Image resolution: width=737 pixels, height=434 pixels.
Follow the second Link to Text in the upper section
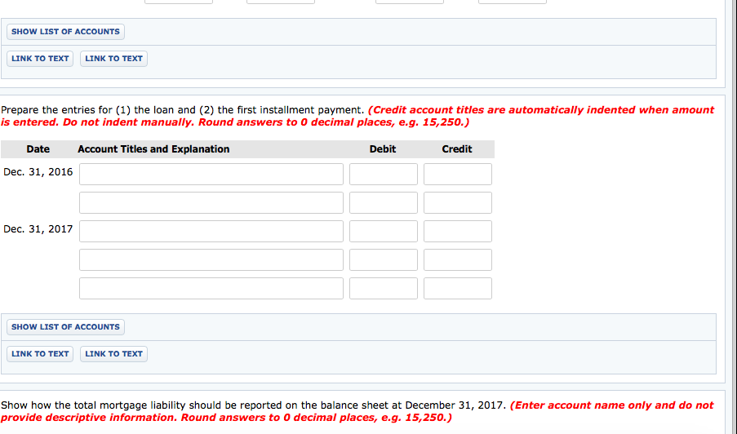pyautogui.click(x=113, y=59)
